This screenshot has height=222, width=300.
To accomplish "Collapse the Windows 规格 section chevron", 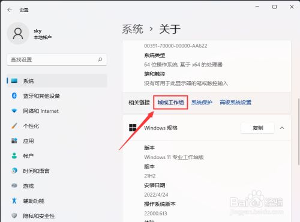I will point(282,128).
